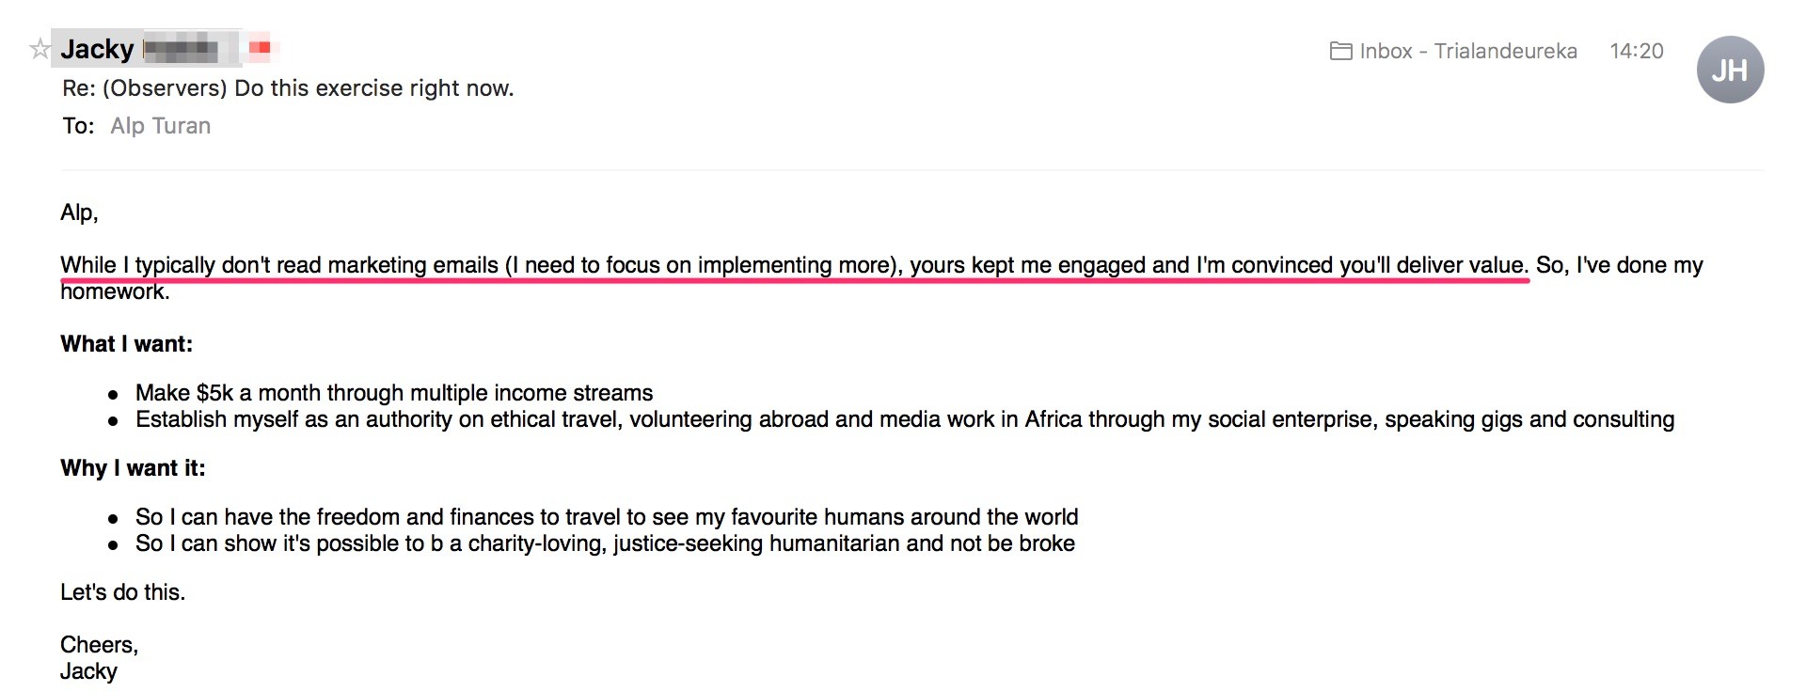Image resolution: width=1806 pixels, height=692 pixels.
Task: Click the red flag next to sender name
Action: (x=260, y=47)
